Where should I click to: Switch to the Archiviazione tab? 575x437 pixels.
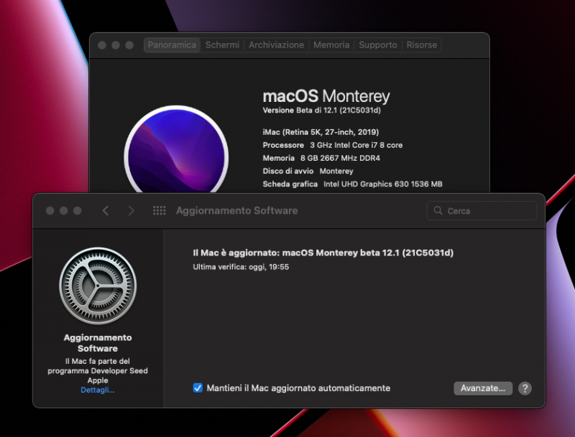pyautogui.click(x=276, y=45)
